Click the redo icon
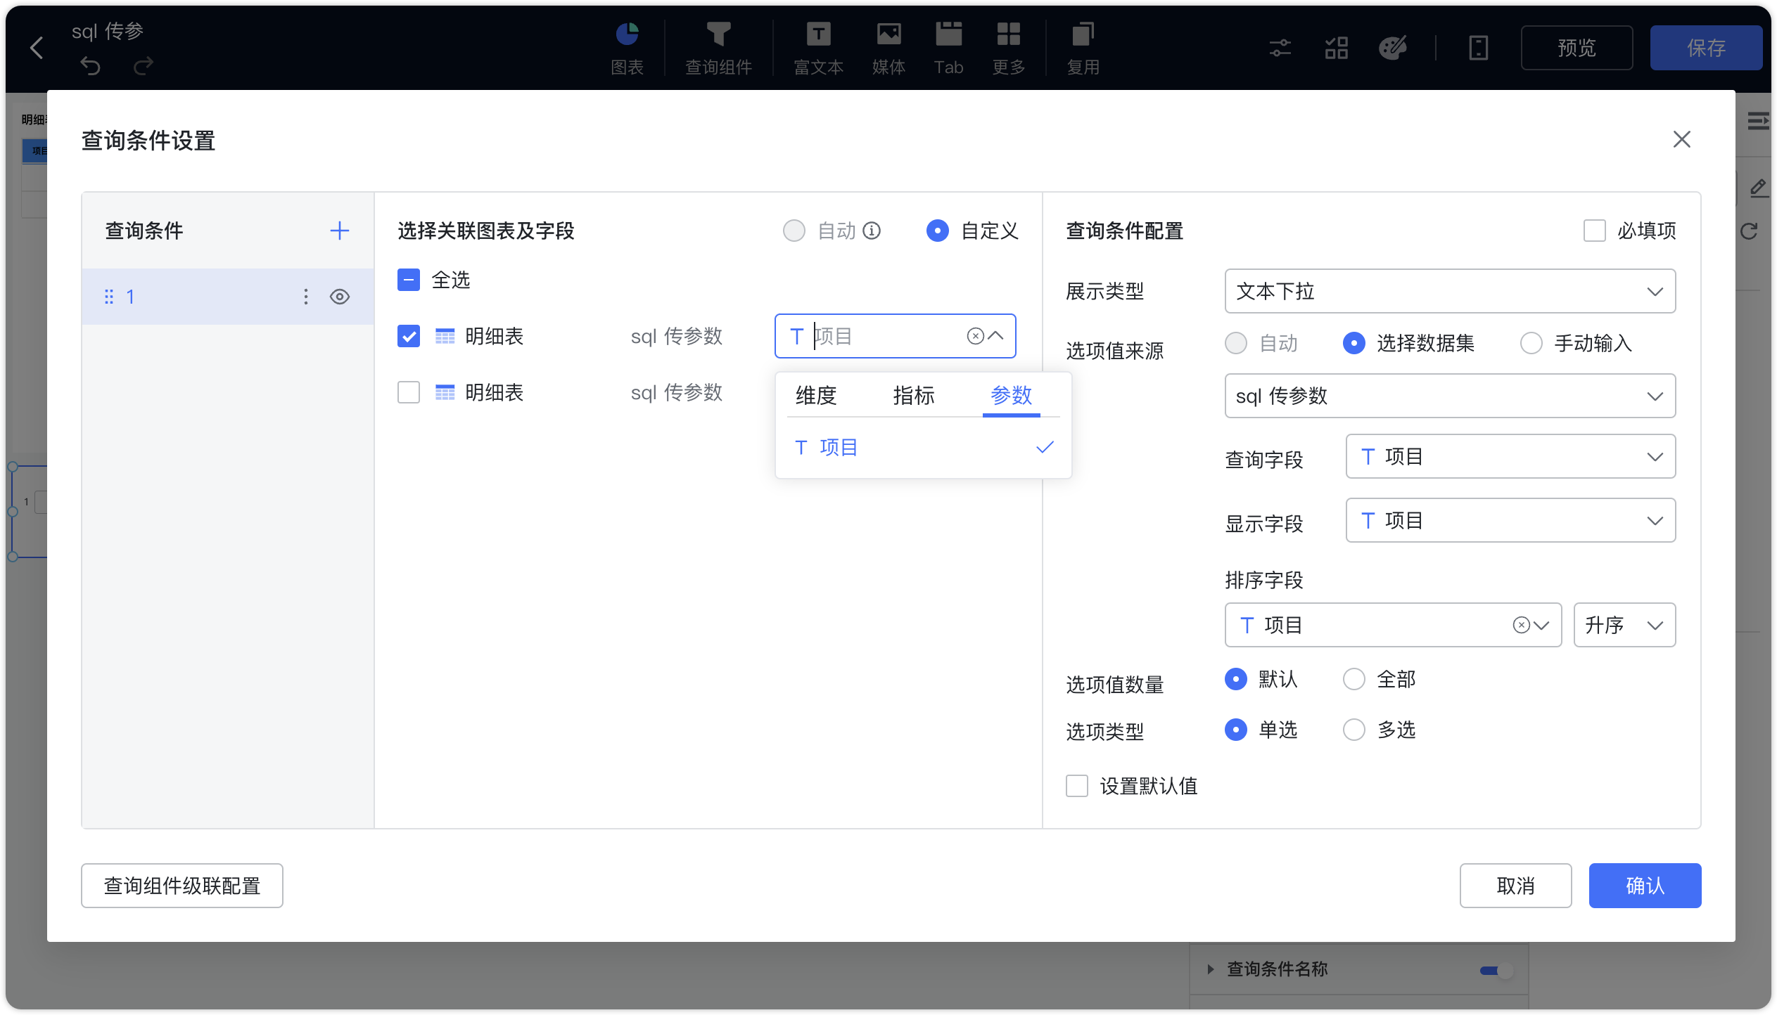This screenshot has width=1777, height=1015. point(144,66)
